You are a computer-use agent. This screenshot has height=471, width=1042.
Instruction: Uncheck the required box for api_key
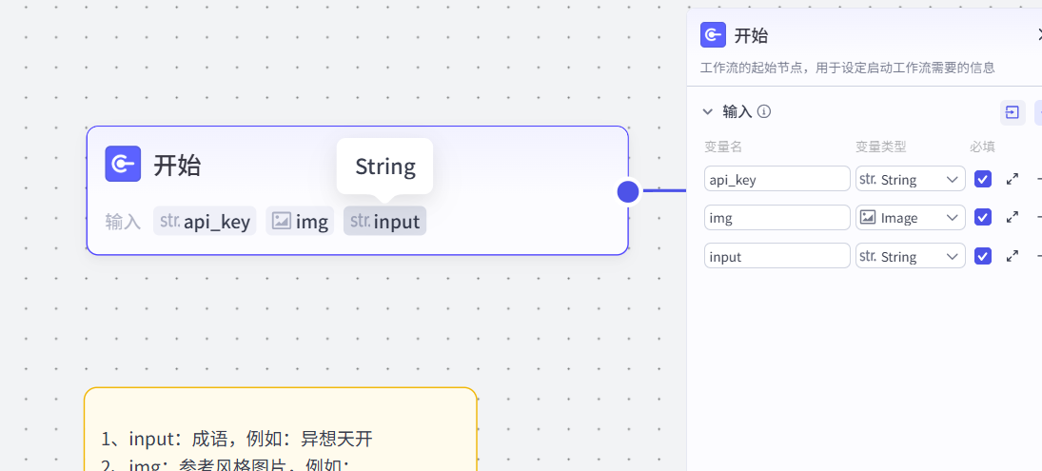pos(983,179)
